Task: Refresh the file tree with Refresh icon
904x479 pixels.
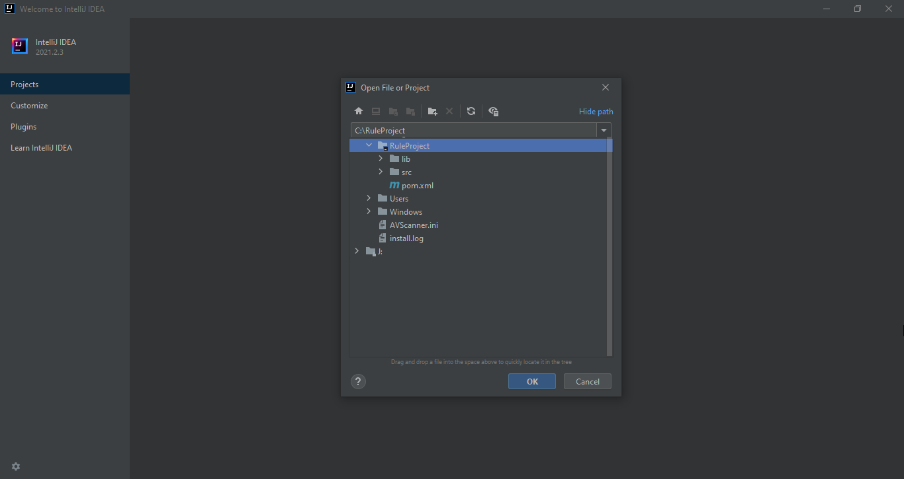Action: [471, 112]
